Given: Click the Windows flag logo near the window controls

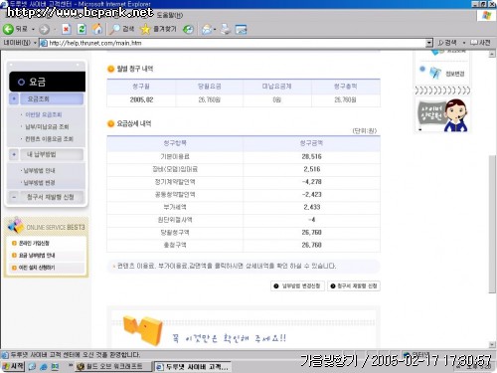Looking at the screenshot, I should pyautogui.click(x=486, y=15).
